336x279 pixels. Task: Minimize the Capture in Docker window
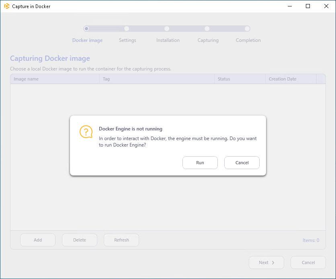290,6
